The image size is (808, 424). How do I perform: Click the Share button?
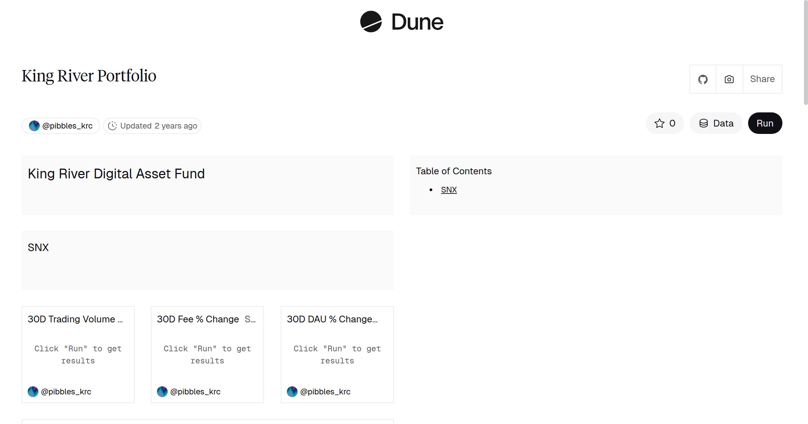click(762, 79)
